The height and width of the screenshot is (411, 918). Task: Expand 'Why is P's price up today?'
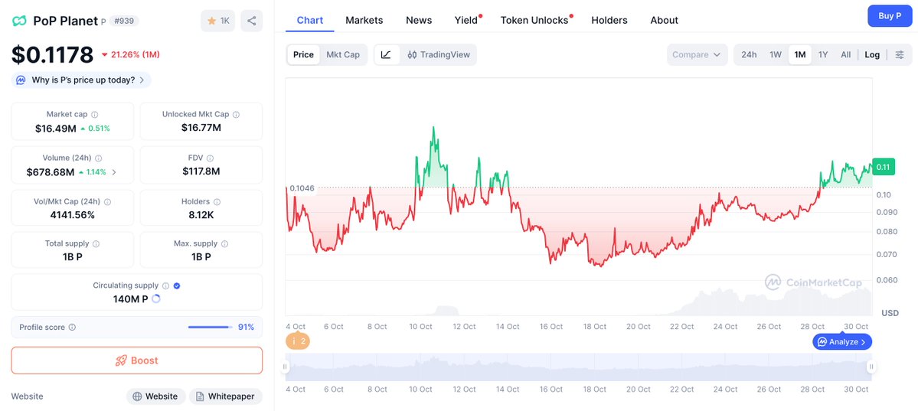(x=81, y=80)
